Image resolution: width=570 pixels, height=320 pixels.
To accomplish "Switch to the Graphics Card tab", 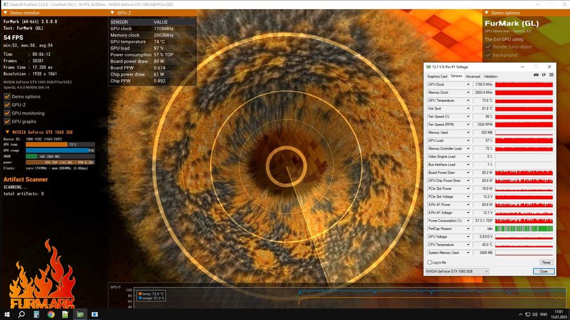I will [437, 76].
